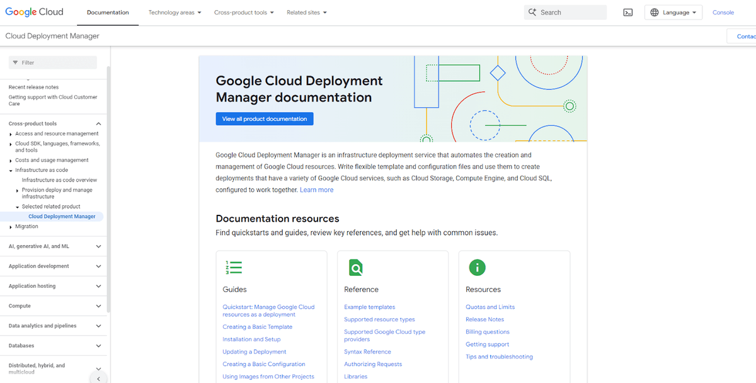The width and height of the screenshot is (756, 383).
Task: Expand Data analytics and pipelines section
Action: [98, 326]
